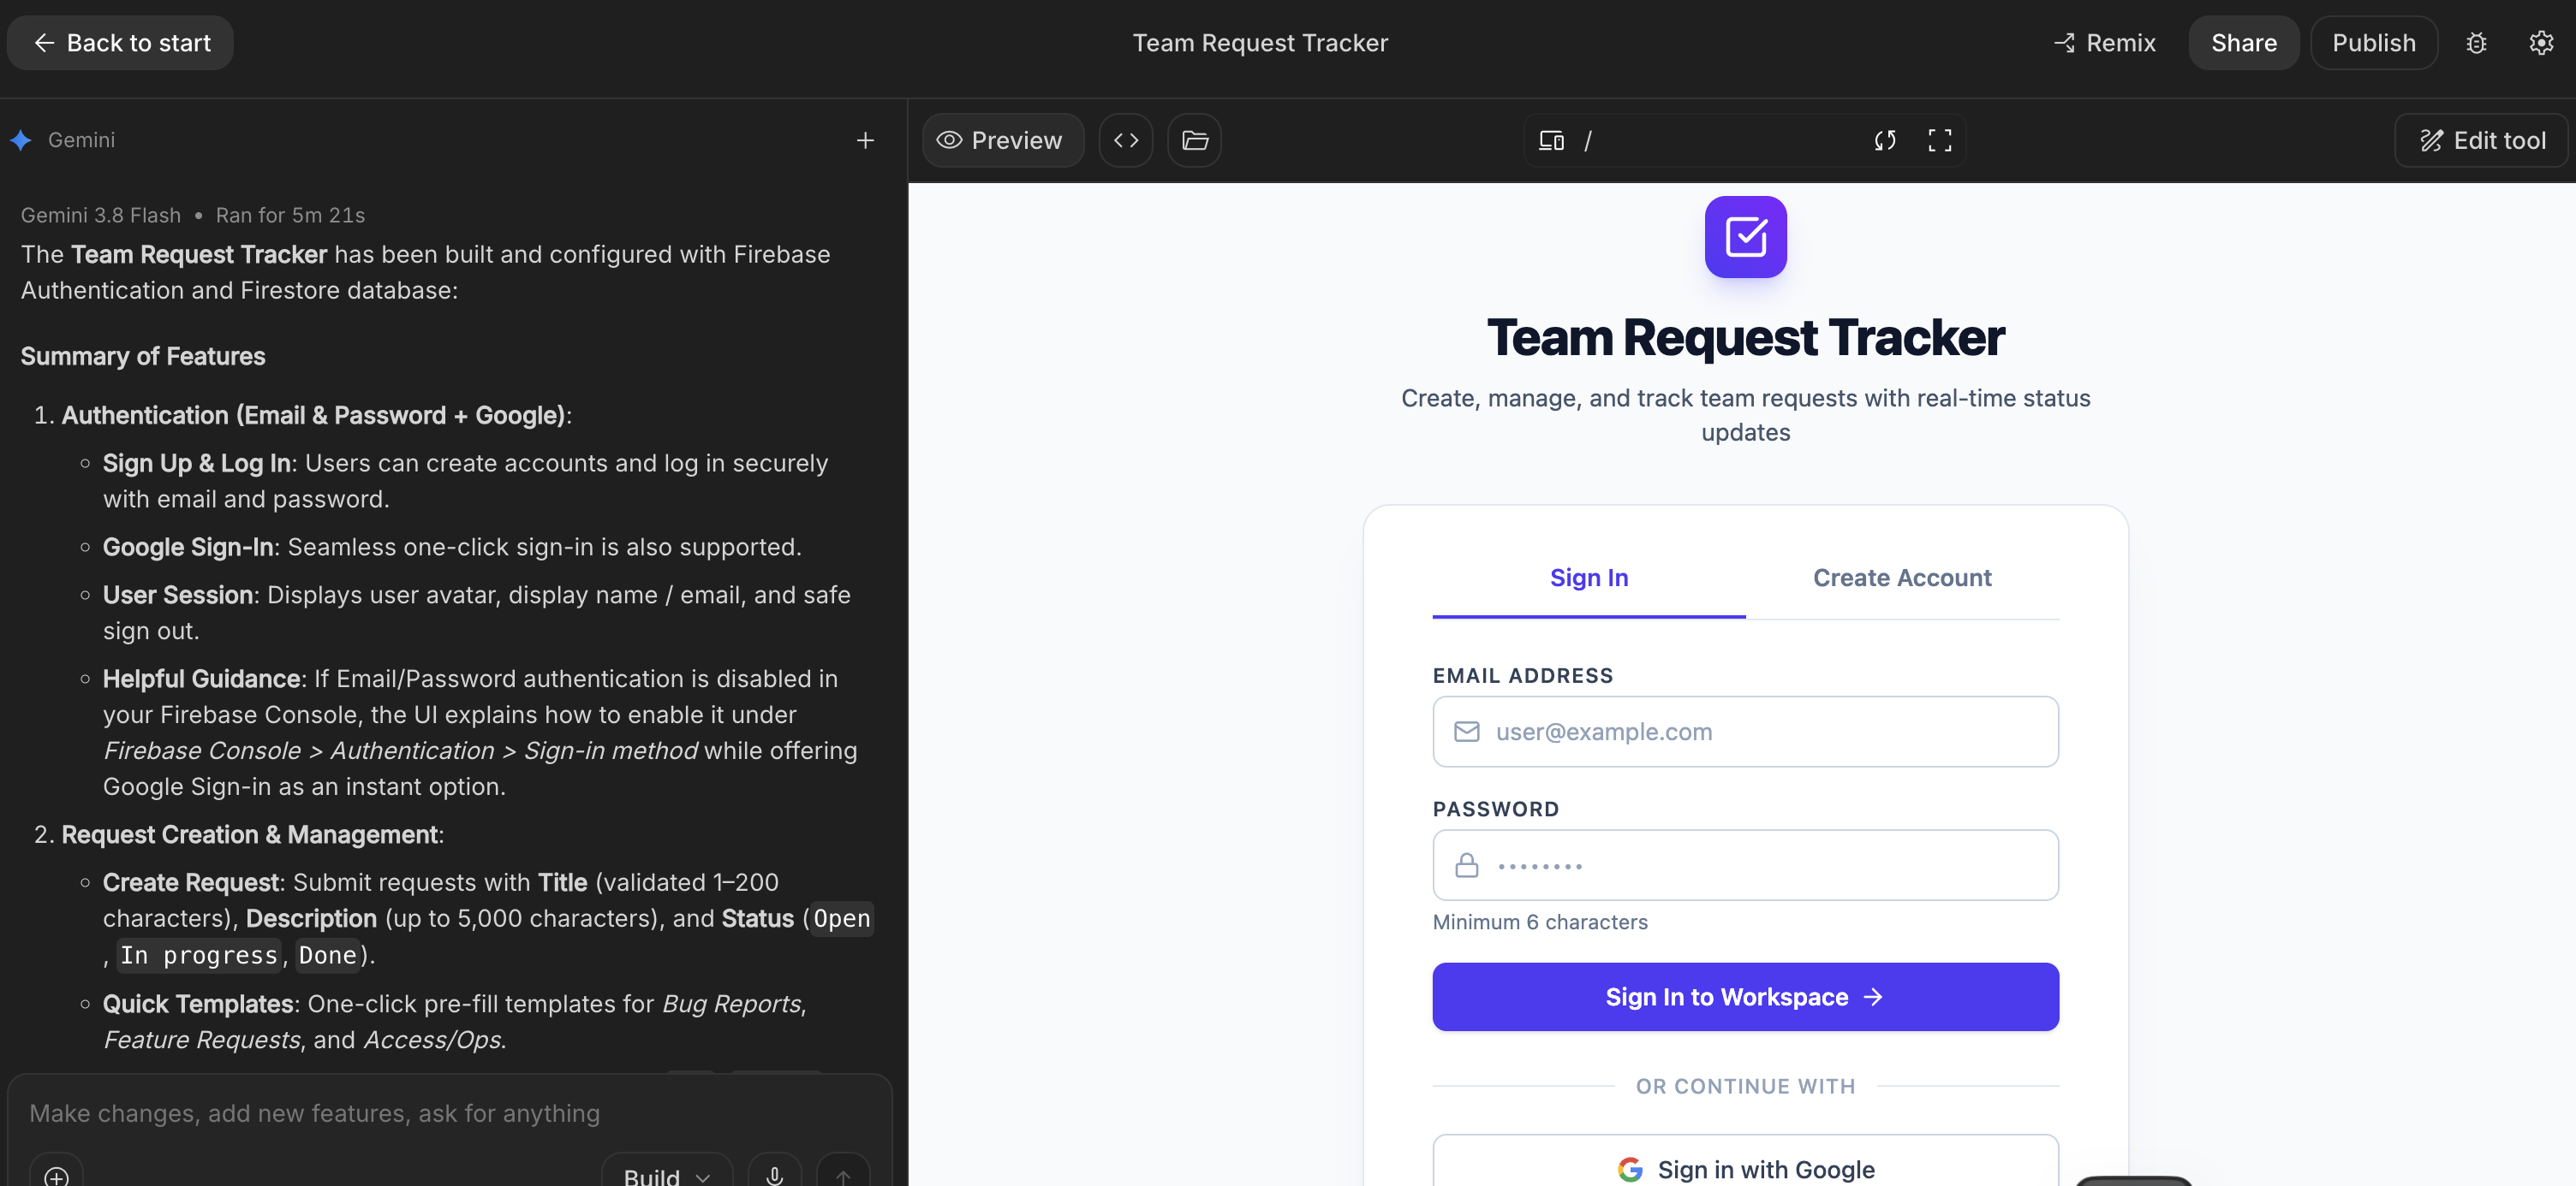The height and width of the screenshot is (1186, 2576).
Task: Show the code view brackets icon
Action: pyautogui.click(x=1126, y=141)
